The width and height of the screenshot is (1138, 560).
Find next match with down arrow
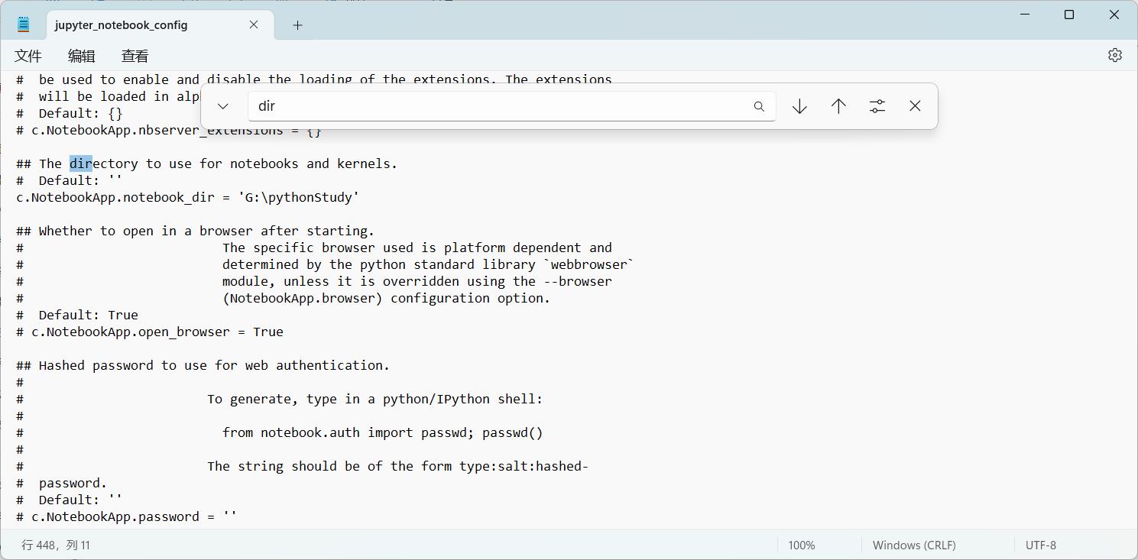click(799, 106)
